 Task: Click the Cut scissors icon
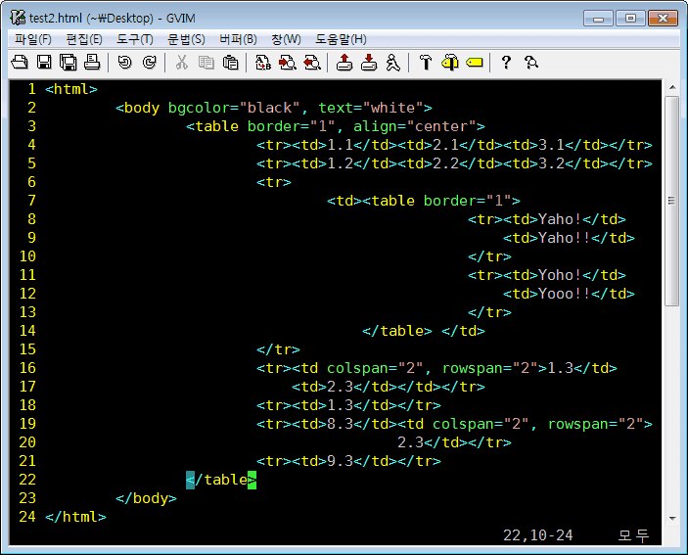[x=182, y=63]
